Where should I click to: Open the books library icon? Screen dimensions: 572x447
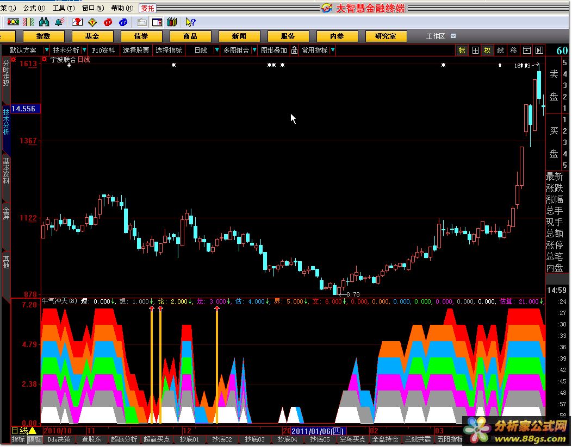pos(172,22)
